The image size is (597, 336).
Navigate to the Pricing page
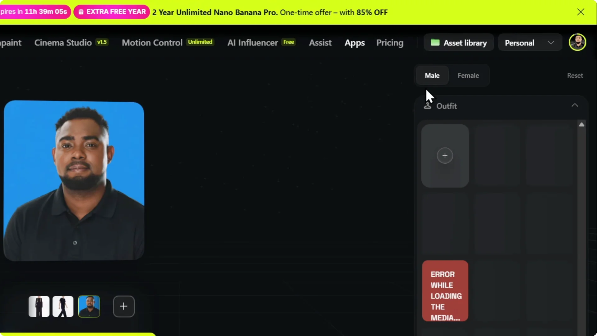[390, 43]
